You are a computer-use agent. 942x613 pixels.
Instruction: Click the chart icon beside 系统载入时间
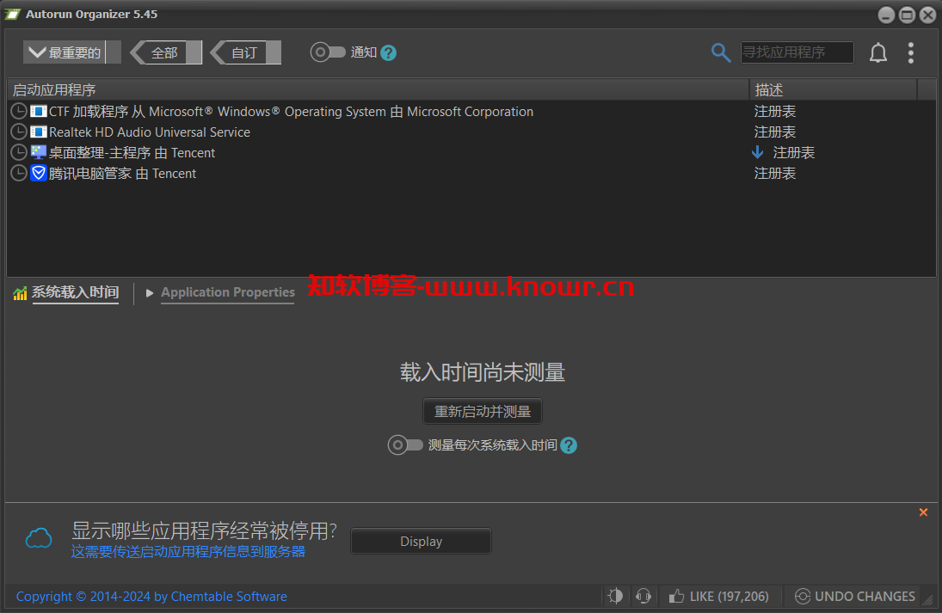20,293
